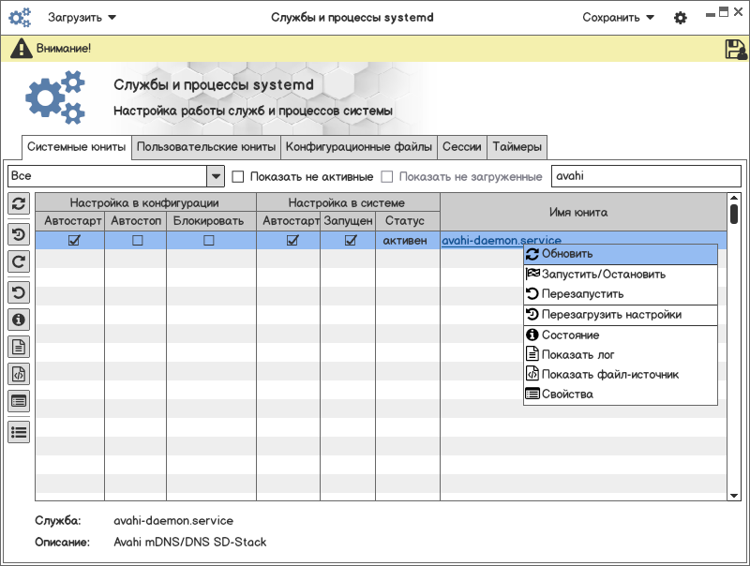Screen dimensions: 750x566
Task: Choose 'Перезапустить' from the context menu
Action: click(582, 294)
